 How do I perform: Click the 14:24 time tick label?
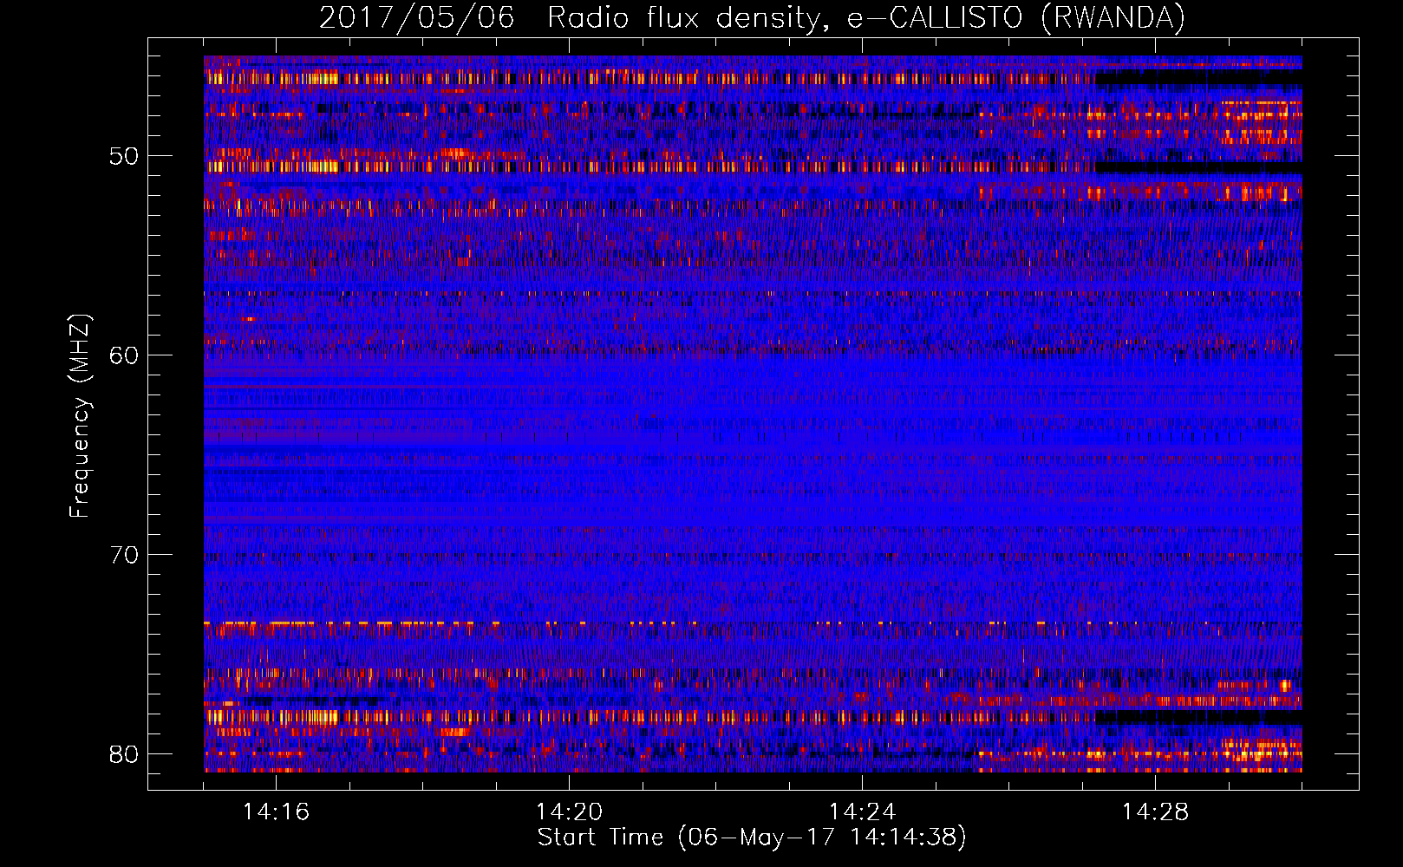click(x=862, y=812)
